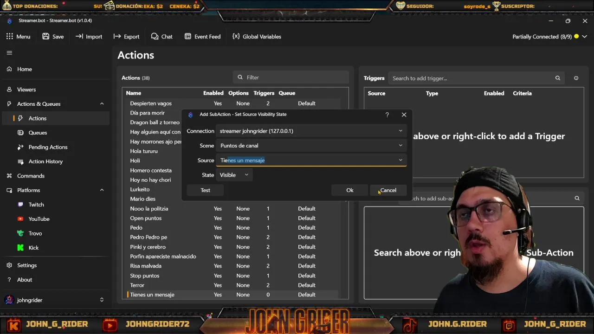Open the Connection dropdown in the dialog

pos(311,131)
